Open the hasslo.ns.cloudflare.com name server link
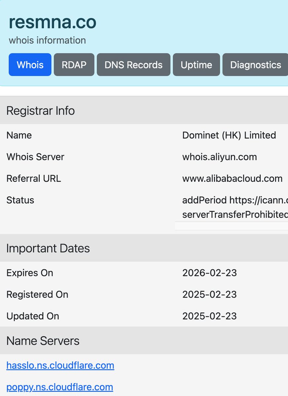The width and height of the screenshot is (288, 396). click(60, 365)
